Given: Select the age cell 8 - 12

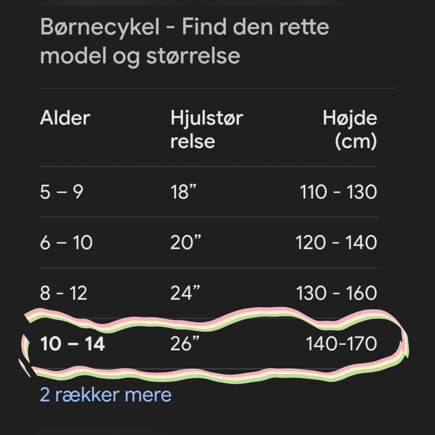Looking at the screenshot, I should (x=63, y=293).
